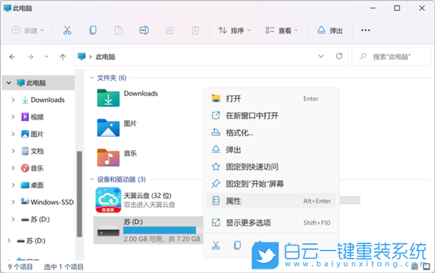The image size is (435, 273).
Task: Go up one level with up arrow
Action: [62, 56]
